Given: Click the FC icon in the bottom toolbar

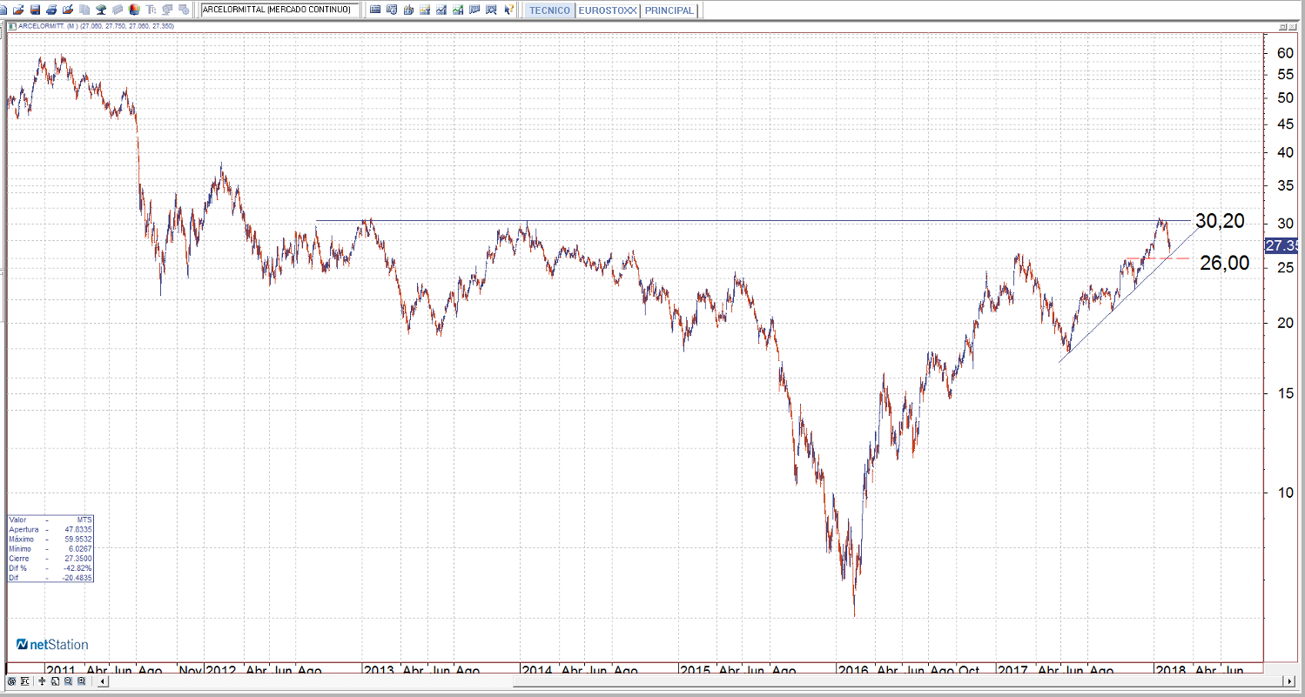Looking at the screenshot, I should click(x=25, y=681).
